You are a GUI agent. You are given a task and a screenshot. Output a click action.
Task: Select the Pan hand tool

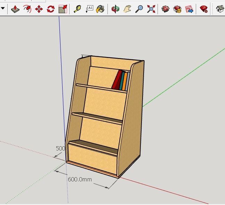(127, 9)
